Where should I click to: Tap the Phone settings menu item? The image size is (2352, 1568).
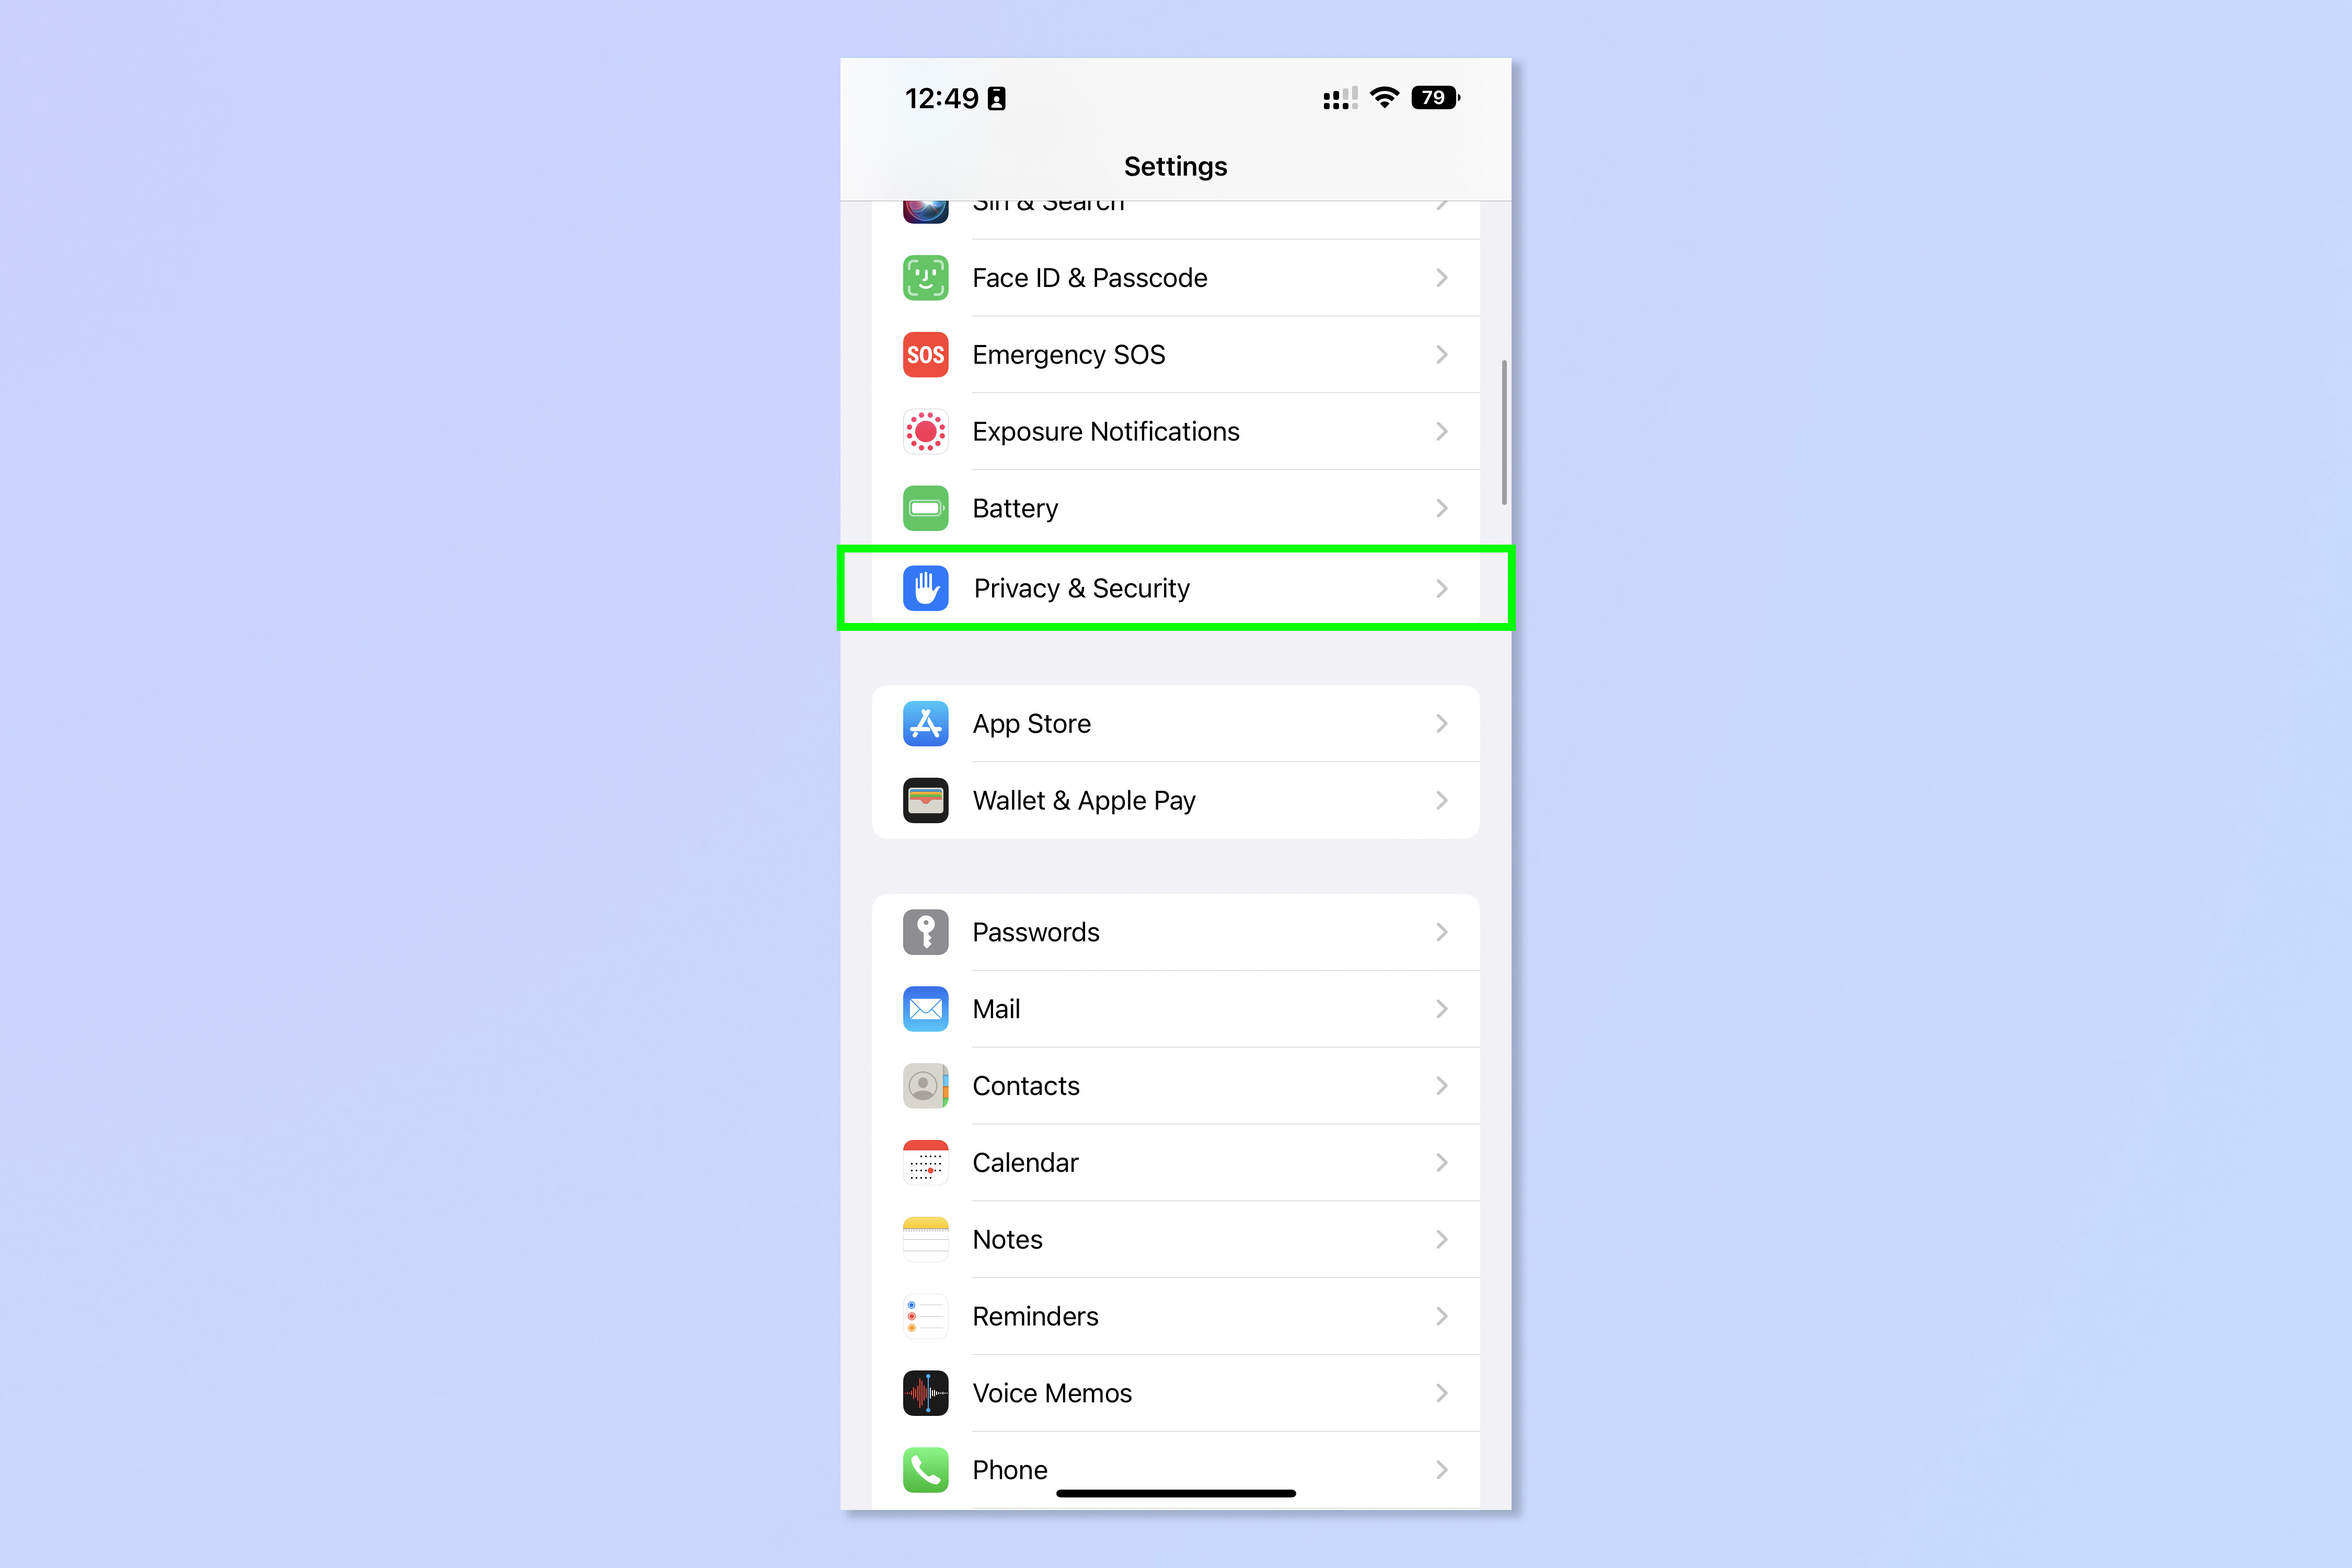(x=1176, y=1470)
